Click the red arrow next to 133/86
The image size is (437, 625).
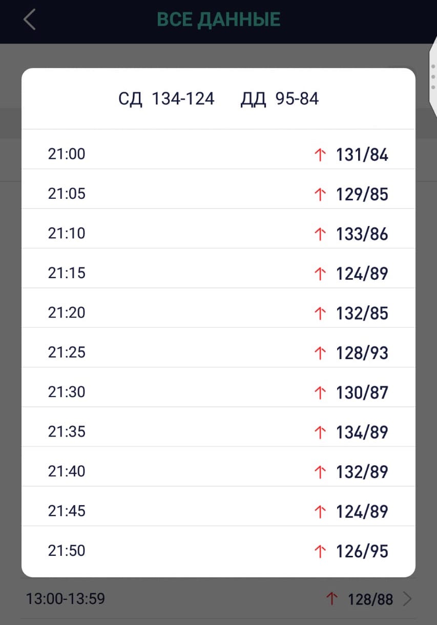pyautogui.click(x=320, y=234)
